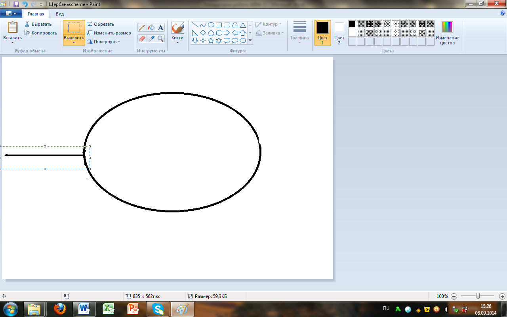
Task: Choose the Hexagon shape
Action: tap(219, 33)
